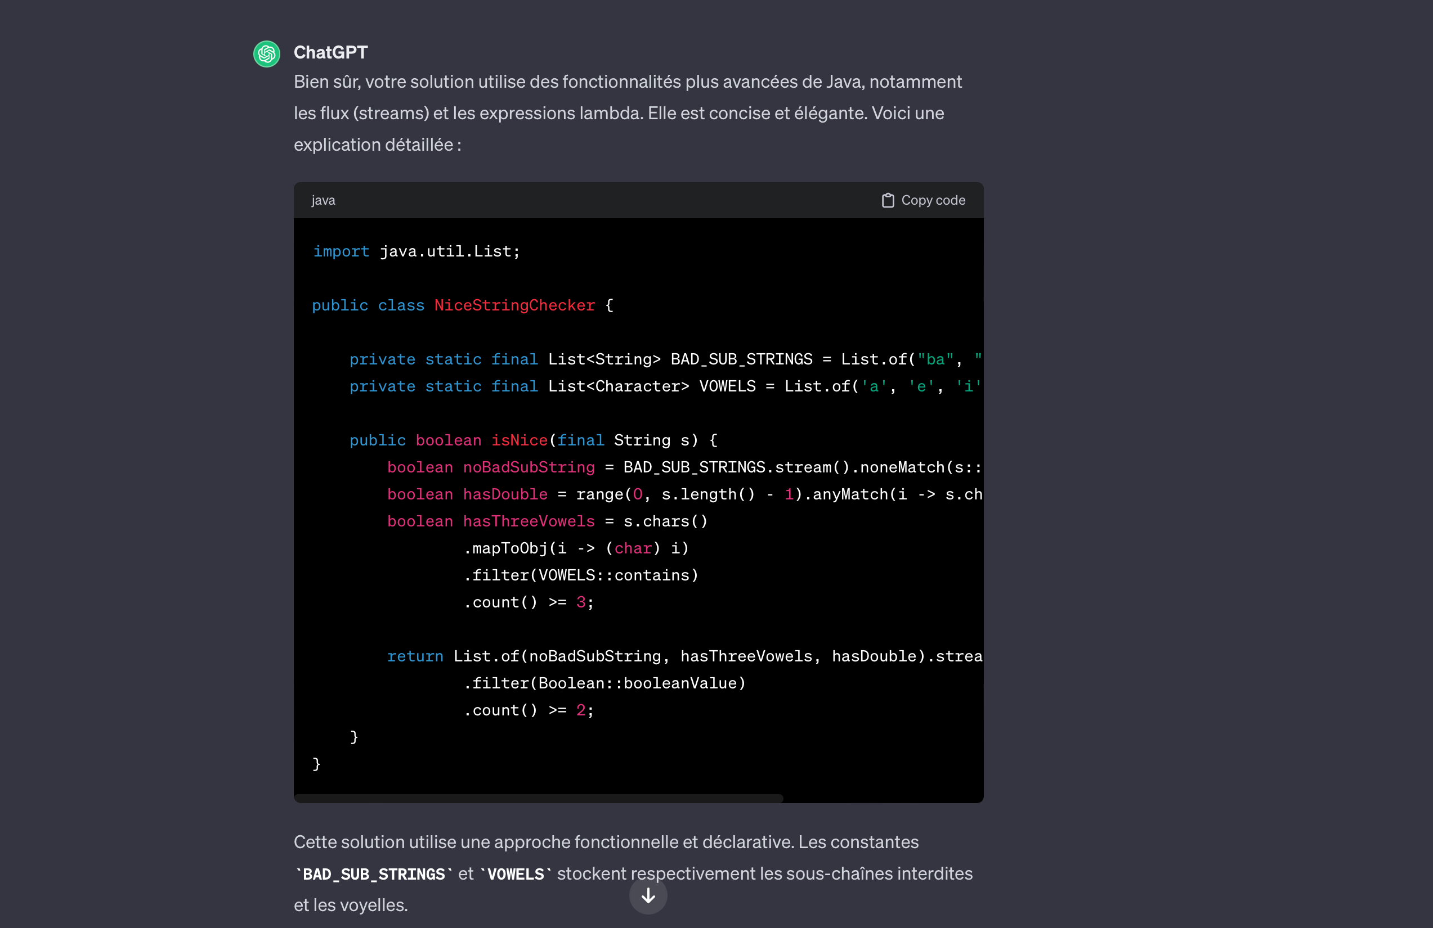Viewport: 1433px width, 928px height.
Task: Click the intro paragraph starting Bien sûr
Action: 628,113
